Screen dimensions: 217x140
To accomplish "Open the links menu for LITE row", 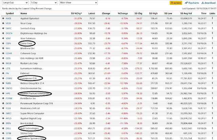I will (212, 68).
